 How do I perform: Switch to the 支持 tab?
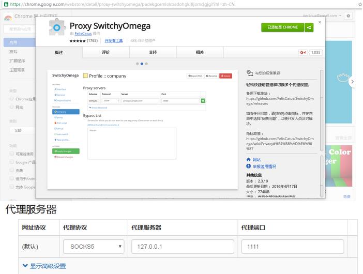[x=153, y=52]
